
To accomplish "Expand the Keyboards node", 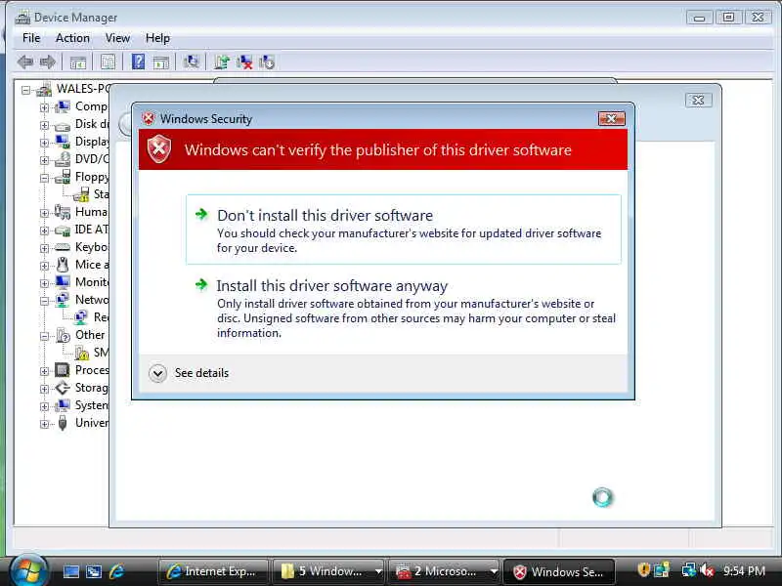I will (x=44, y=248).
